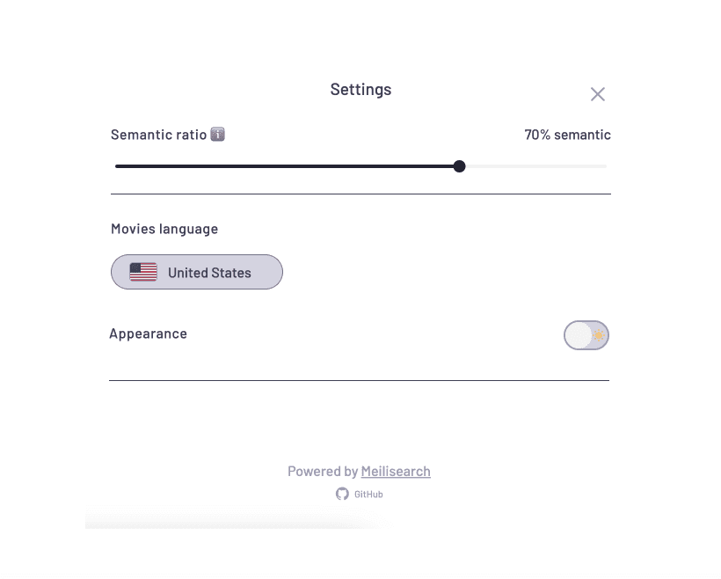The width and height of the screenshot is (721, 579).
Task: Click the far left start of the semantic slider
Action: tap(118, 166)
